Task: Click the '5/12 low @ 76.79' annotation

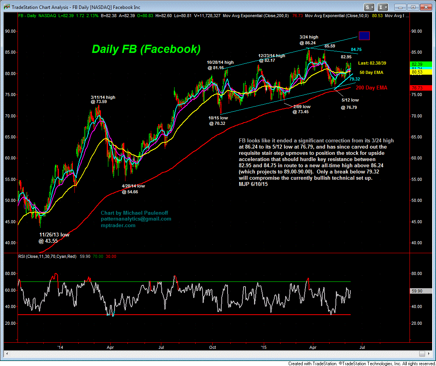Action: coord(350,104)
